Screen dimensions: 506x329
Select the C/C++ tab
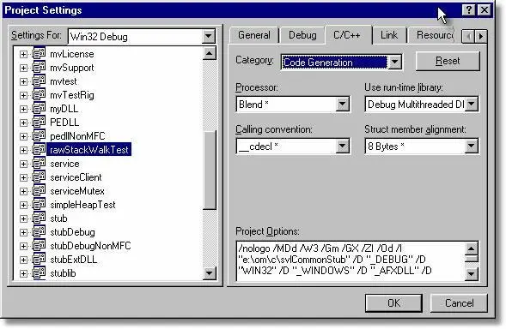[347, 35]
